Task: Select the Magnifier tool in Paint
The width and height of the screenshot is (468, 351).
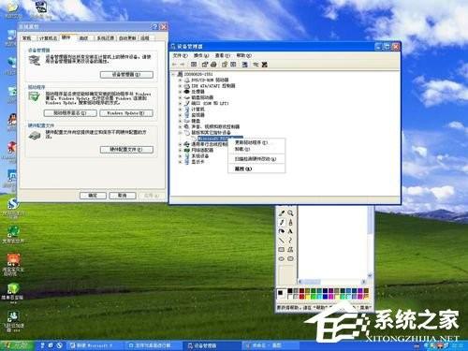Action: click(290, 213)
